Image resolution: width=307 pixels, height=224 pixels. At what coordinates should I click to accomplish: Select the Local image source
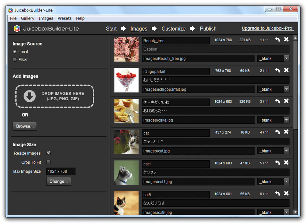coord(15,52)
